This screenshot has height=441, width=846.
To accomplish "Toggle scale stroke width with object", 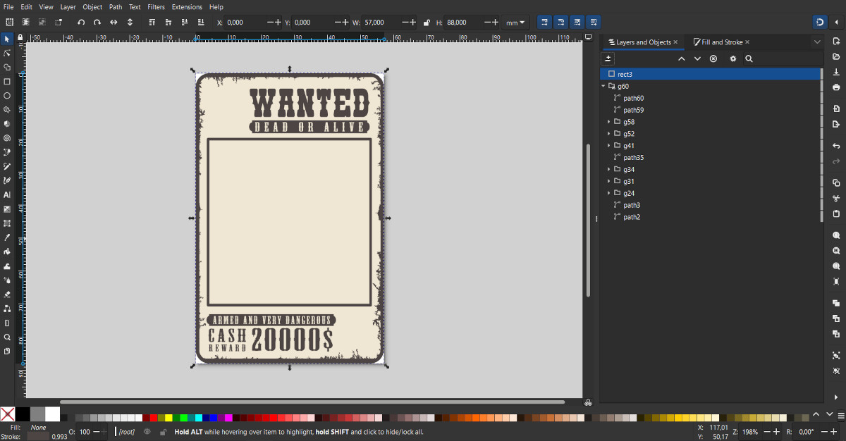I will pyautogui.click(x=543, y=23).
